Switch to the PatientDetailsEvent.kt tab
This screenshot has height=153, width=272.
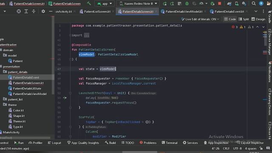pos(229,11)
